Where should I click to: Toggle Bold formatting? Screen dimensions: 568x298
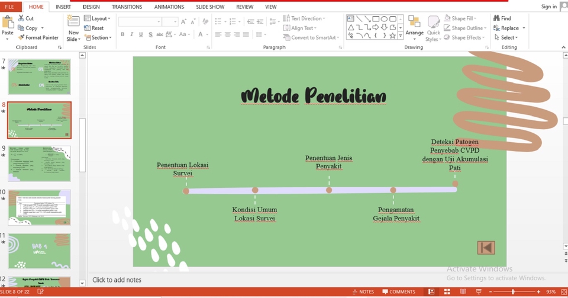click(x=122, y=34)
